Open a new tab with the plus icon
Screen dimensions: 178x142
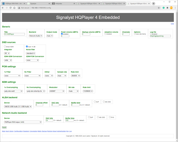(x=153, y=4)
